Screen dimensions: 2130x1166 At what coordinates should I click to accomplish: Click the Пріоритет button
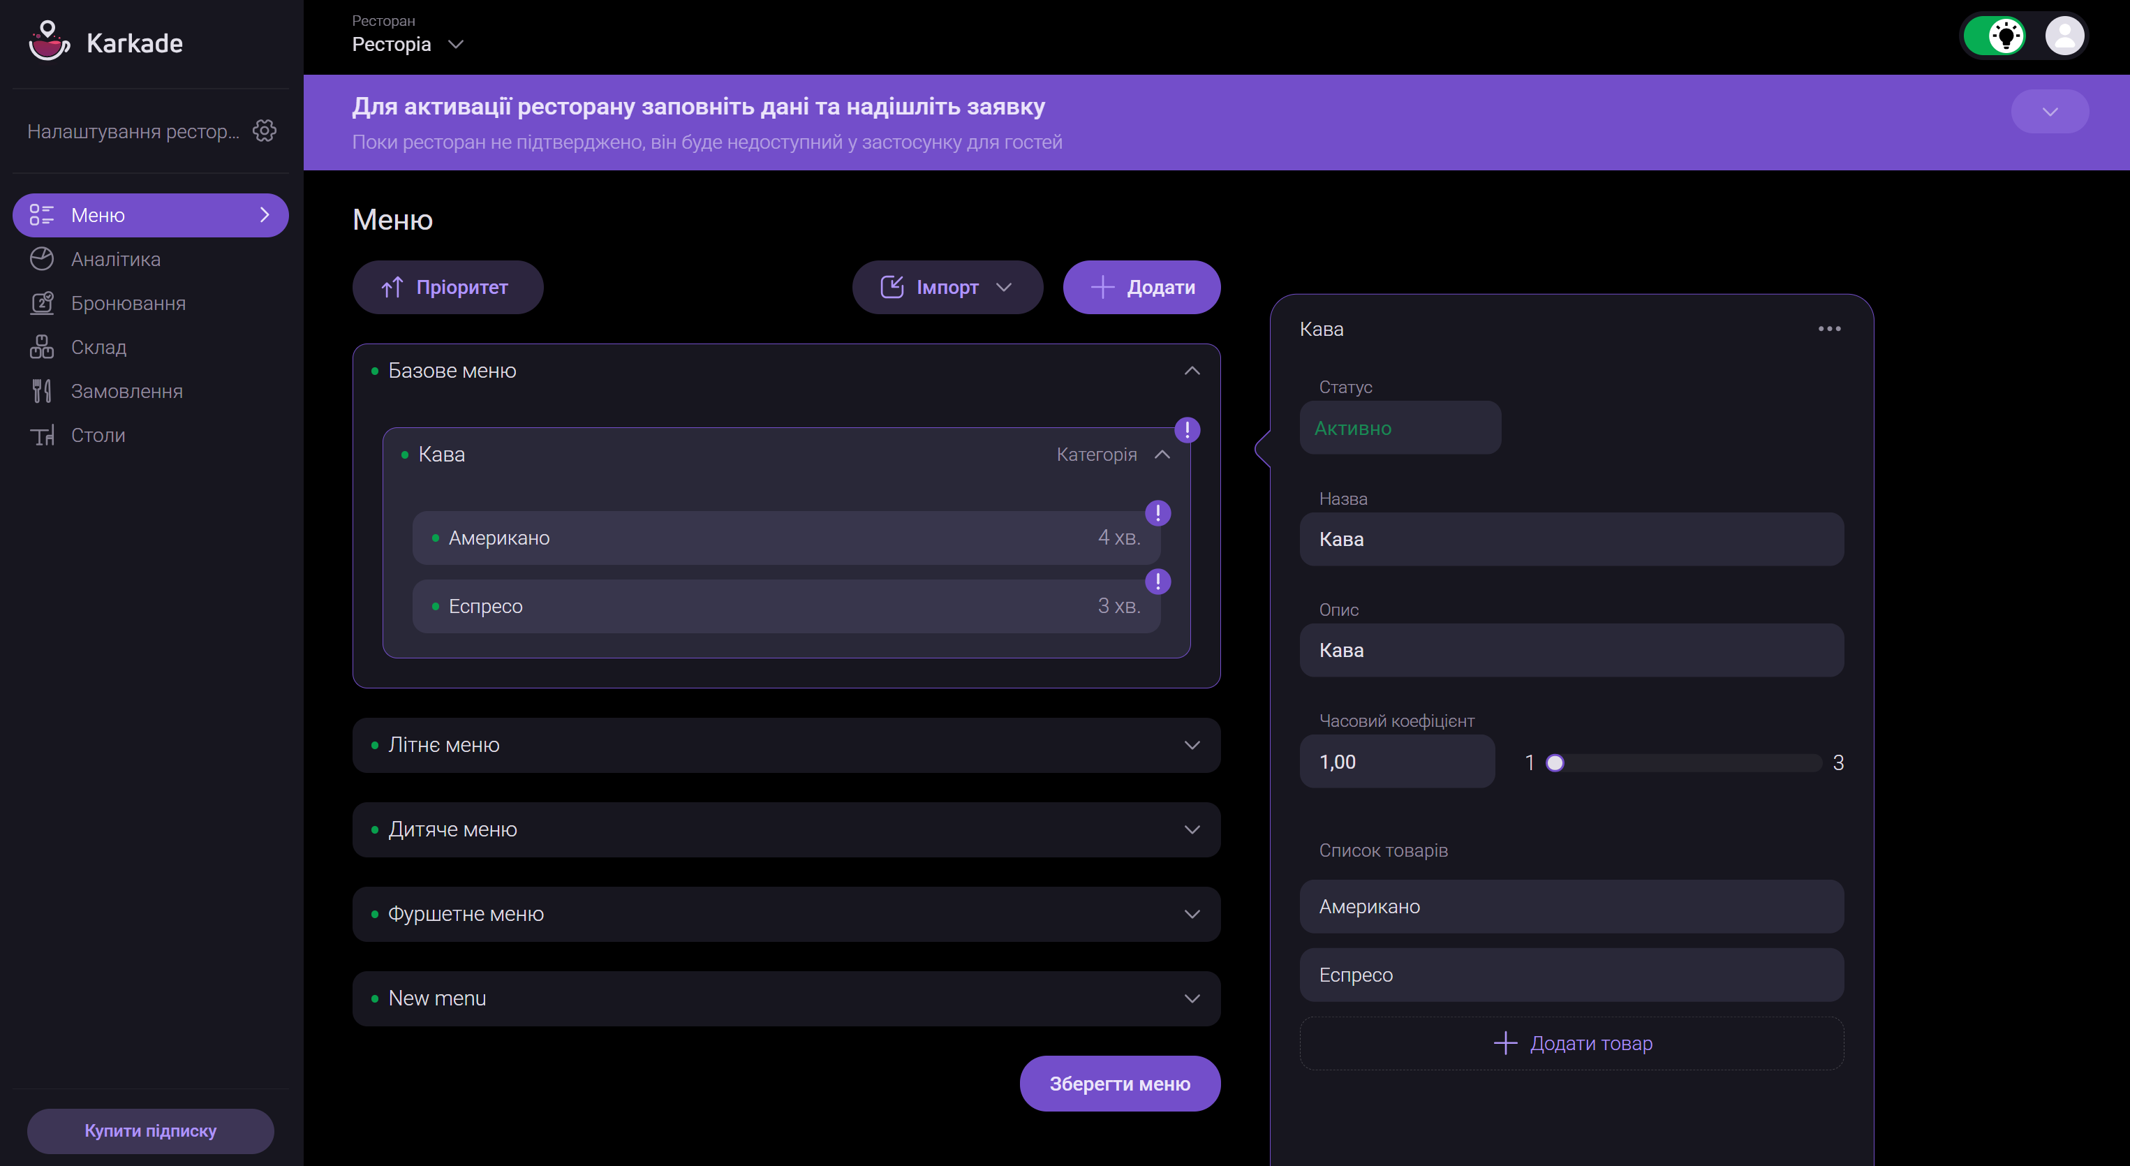coord(448,287)
